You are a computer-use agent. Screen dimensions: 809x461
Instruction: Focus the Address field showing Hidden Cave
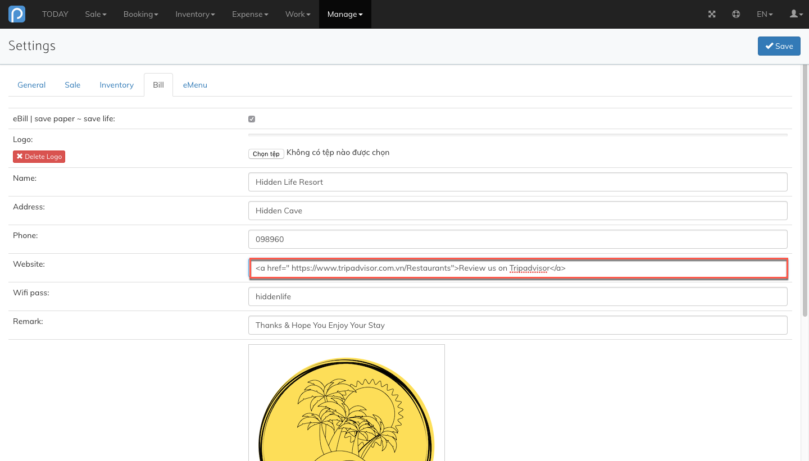[x=517, y=211]
